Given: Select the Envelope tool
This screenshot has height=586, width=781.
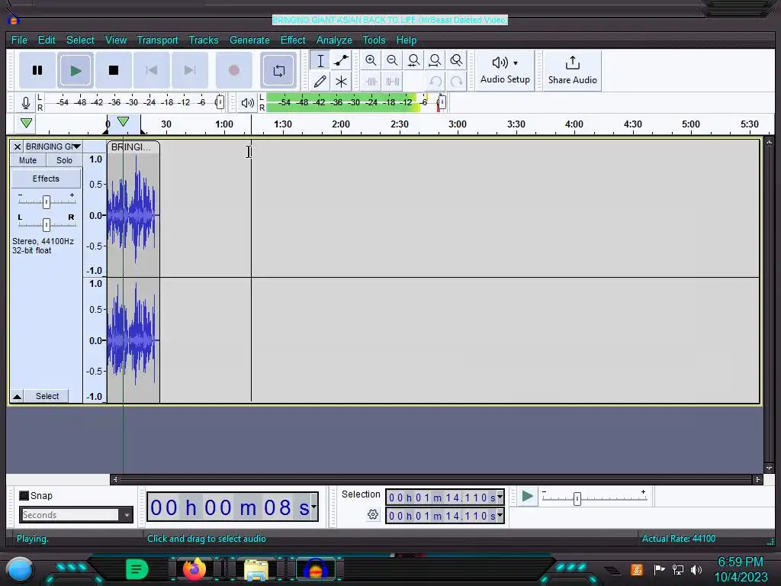Looking at the screenshot, I should pyautogui.click(x=341, y=61).
